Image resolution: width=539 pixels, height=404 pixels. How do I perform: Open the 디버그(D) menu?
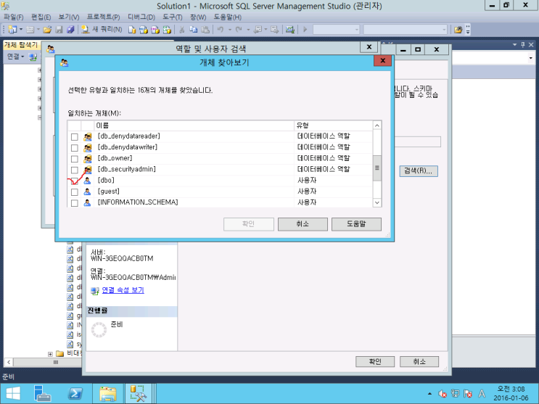point(141,17)
